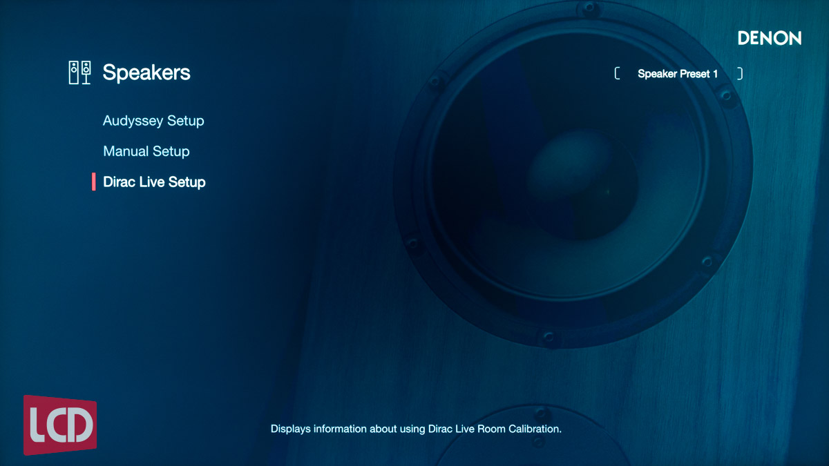Screen dimensions: 829x466
Task: Open Dirac Live Setup
Action: [x=154, y=182]
